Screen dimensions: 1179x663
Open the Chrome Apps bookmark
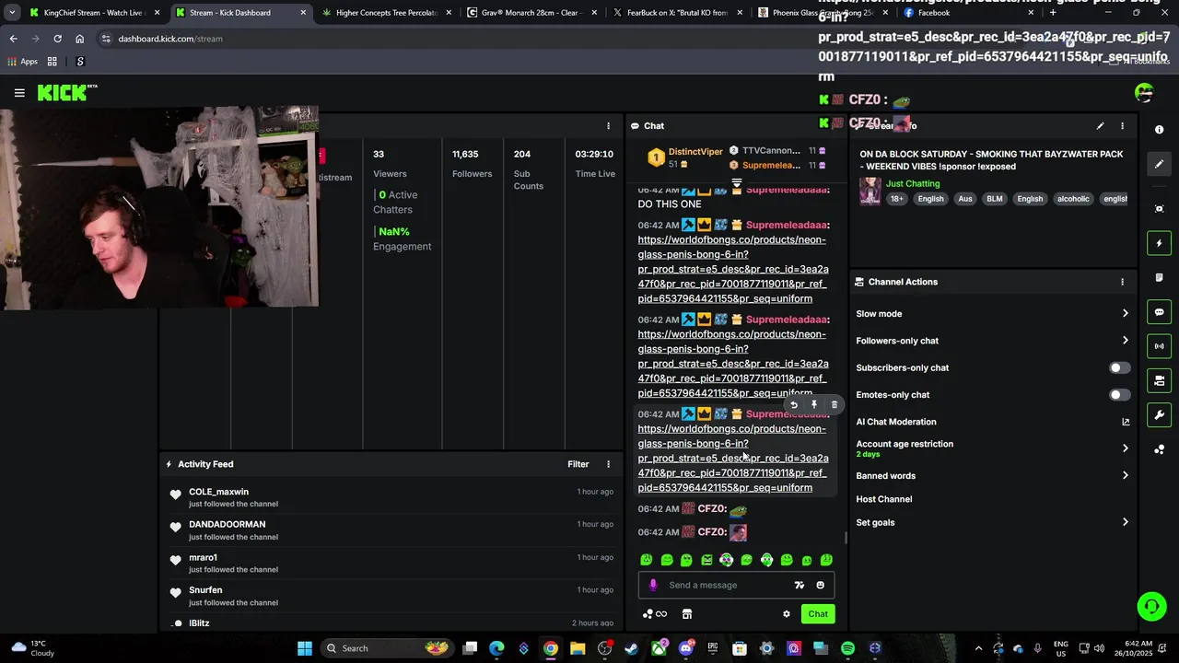click(x=22, y=62)
